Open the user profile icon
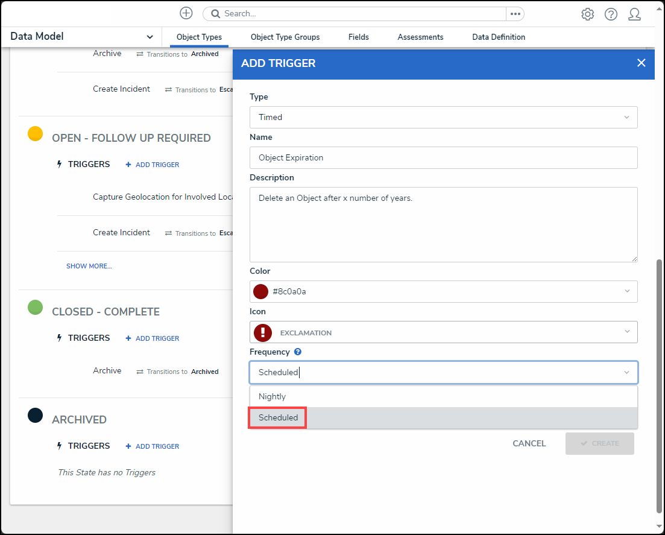 point(634,14)
